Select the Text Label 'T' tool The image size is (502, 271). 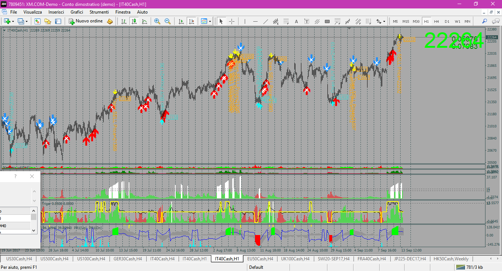pos(307,21)
